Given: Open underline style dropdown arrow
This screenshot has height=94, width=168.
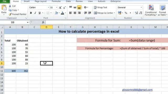Looking at the screenshot, I should [x=43, y=13].
